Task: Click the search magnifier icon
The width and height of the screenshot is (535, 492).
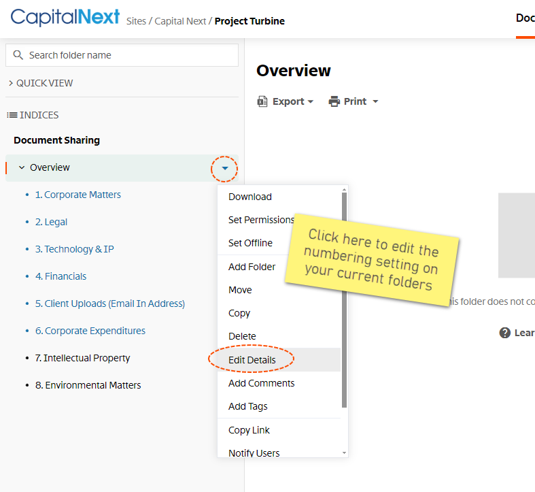Action: pos(18,55)
